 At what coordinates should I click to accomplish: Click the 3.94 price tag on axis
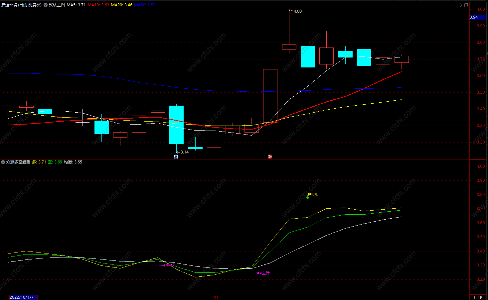point(478,17)
